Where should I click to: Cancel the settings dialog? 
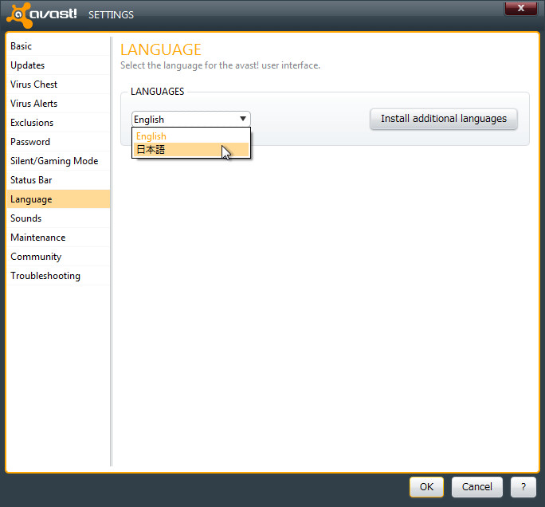[476, 487]
